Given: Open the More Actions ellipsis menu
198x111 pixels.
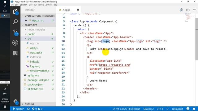Looking at the screenshot, I should [195, 10].
